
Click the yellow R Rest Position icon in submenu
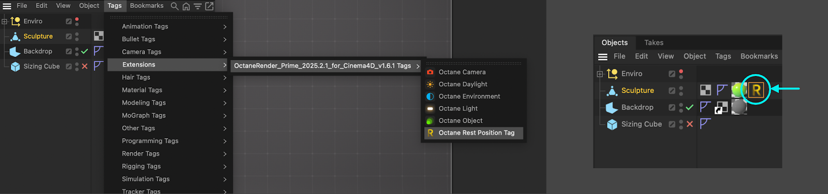(430, 133)
